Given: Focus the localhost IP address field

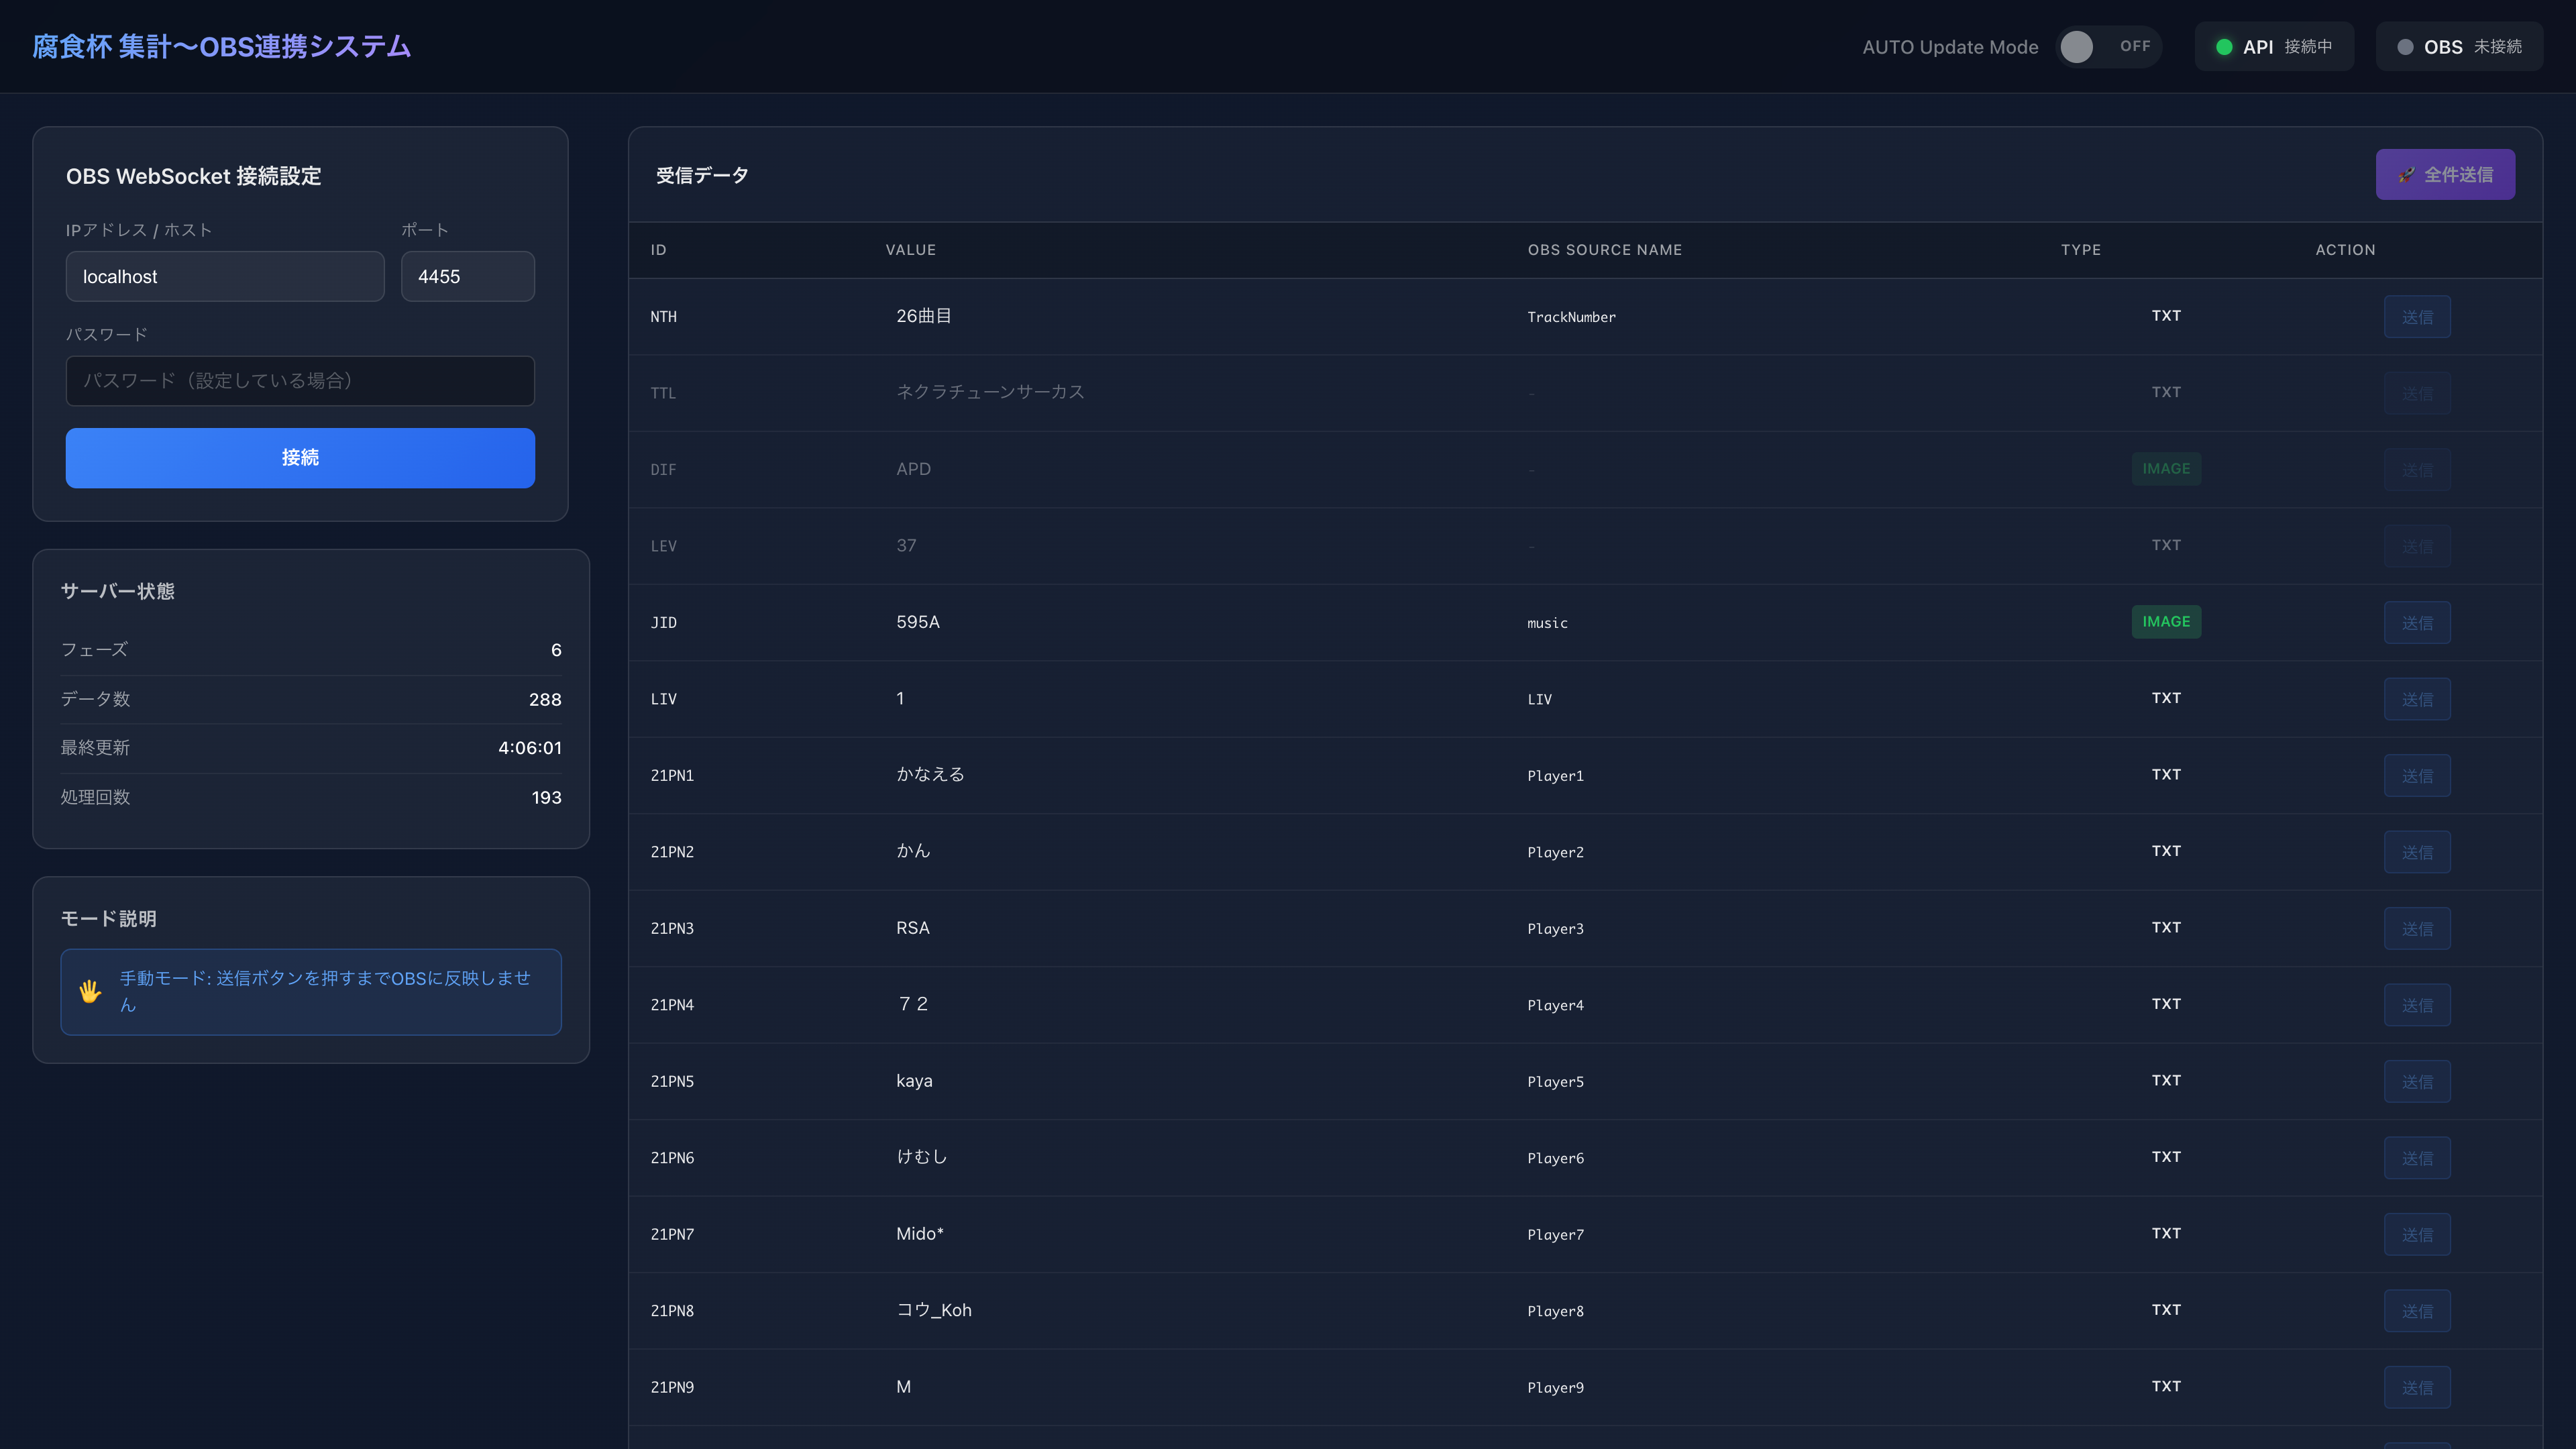Looking at the screenshot, I should tap(225, 277).
